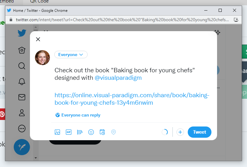Open Profile person icon in sidebar
The width and height of the screenshot is (247, 167).
pyautogui.click(x=22, y=113)
